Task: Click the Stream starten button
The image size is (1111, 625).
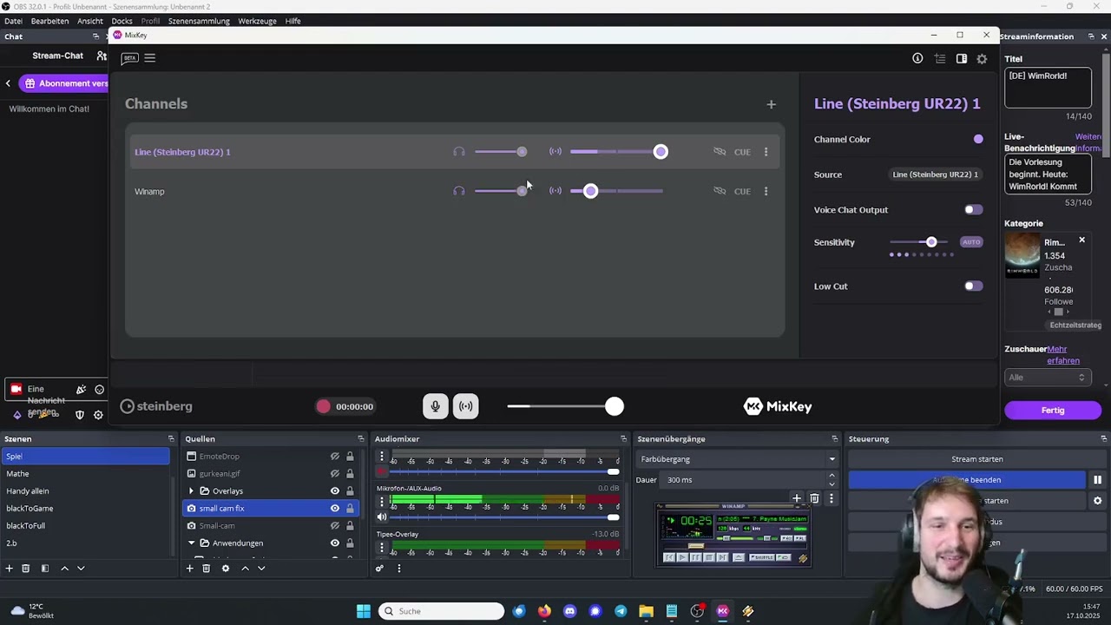Action: [976, 459]
